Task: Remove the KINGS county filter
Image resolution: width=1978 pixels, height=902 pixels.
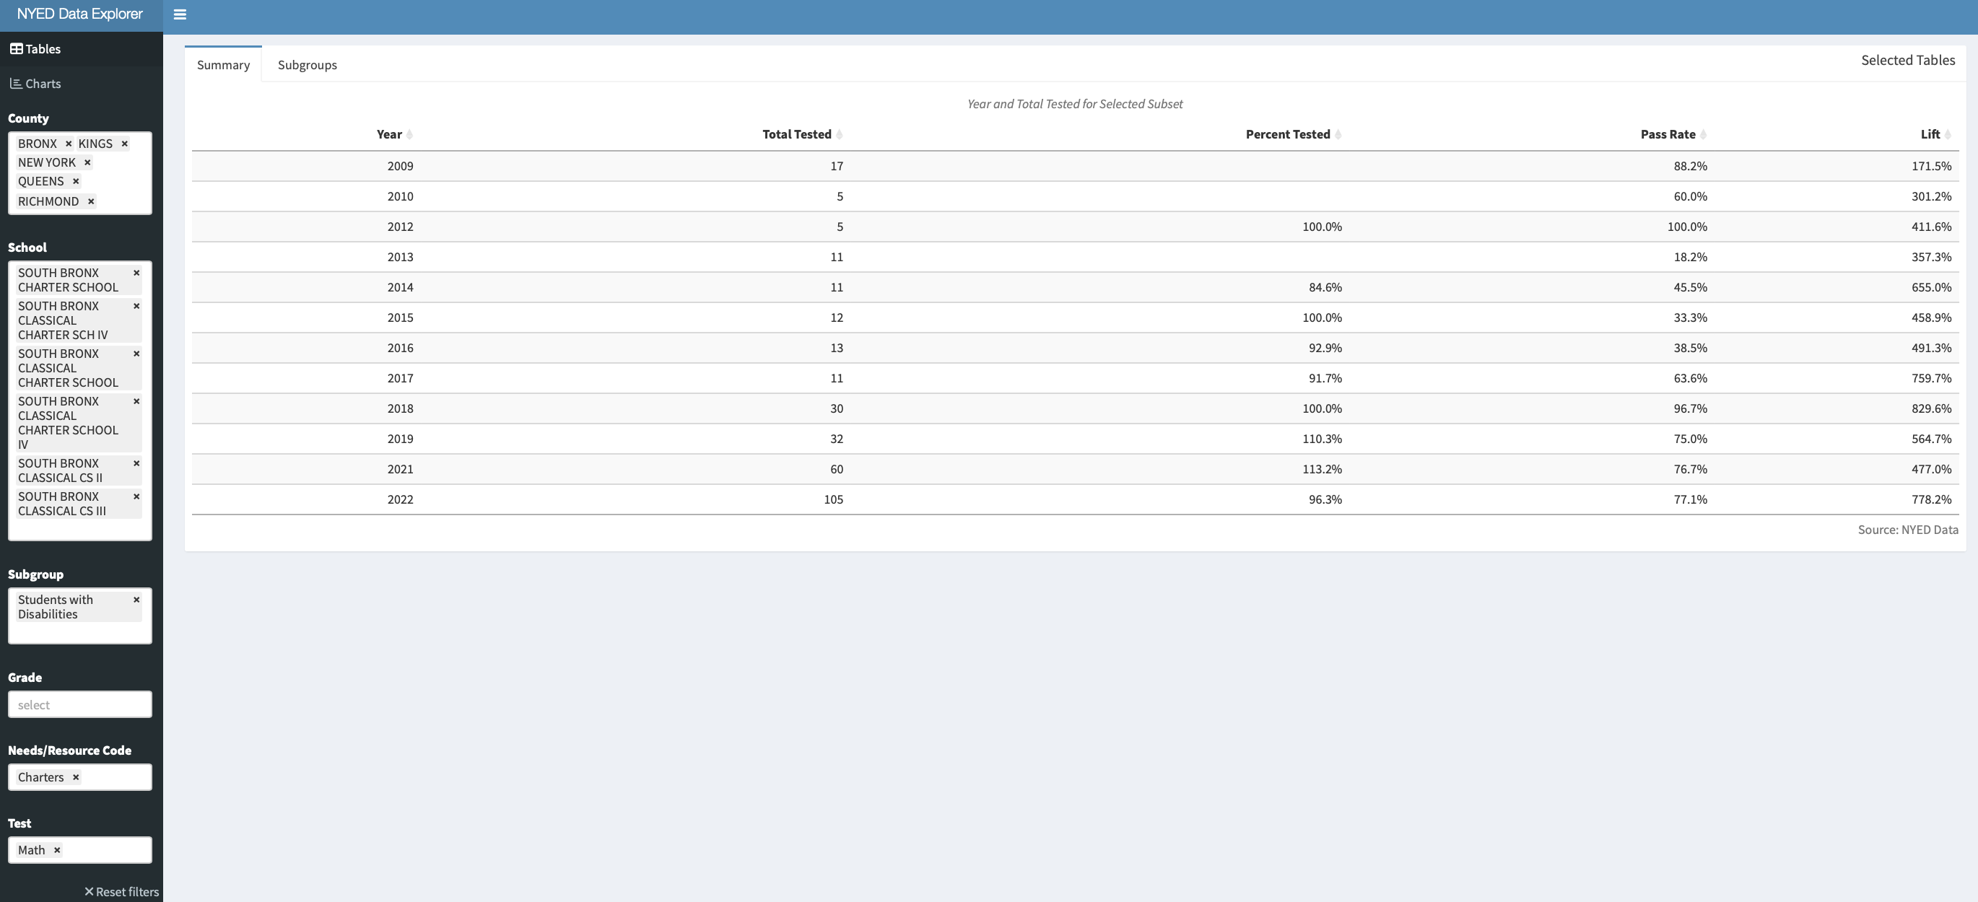Action: click(125, 144)
